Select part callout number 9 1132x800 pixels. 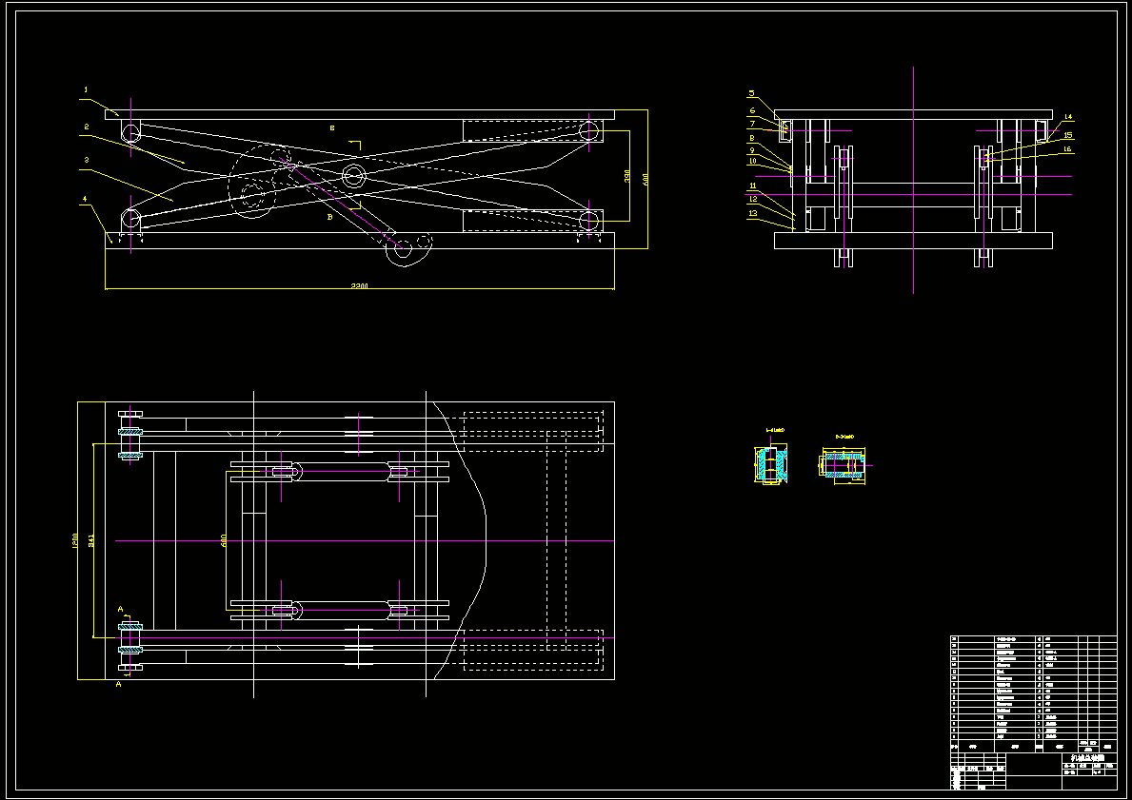pyautogui.click(x=751, y=150)
